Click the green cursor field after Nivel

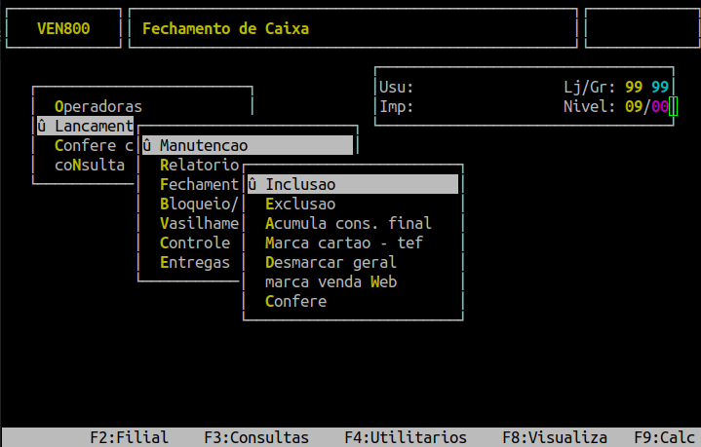click(674, 107)
